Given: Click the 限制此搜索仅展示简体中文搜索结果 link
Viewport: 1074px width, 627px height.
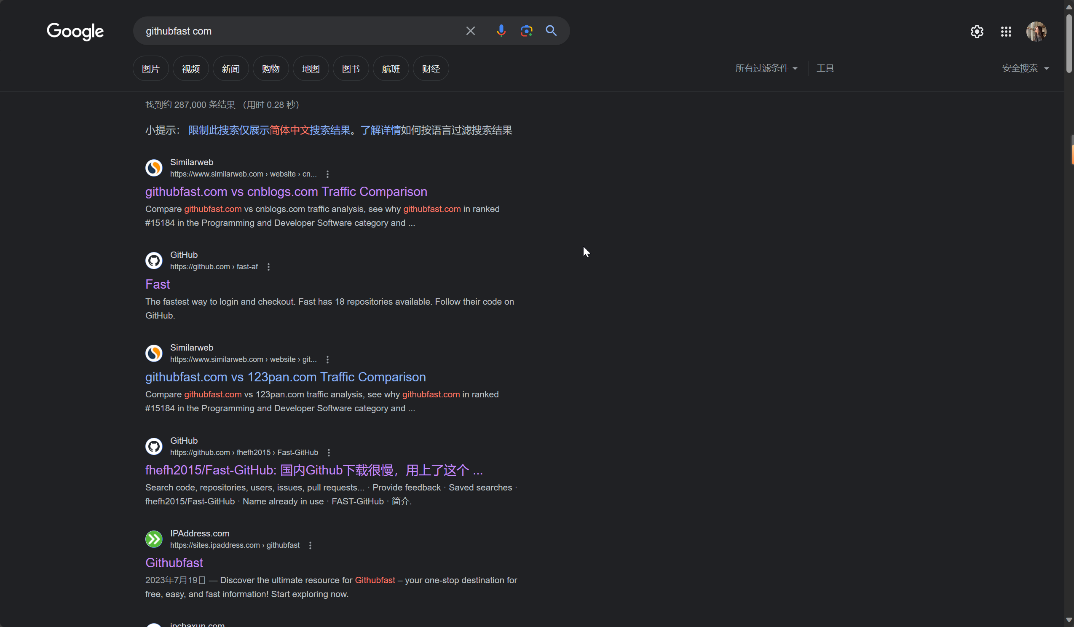Looking at the screenshot, I should pyautogui.click(x=268, y=130).
